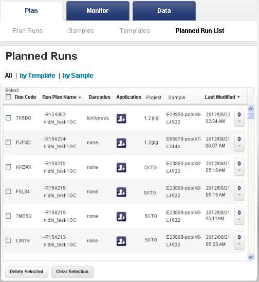The height and width of the screenshot is (282, 259).
Task: Select the checkbox for run 7ME5Q
Action: pos(8,216)
